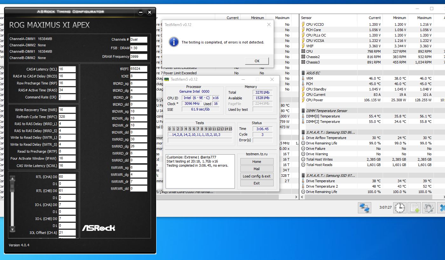The image size is (445, 260).
Task: Click the gauge icon beside Drive Failure
Action: pyautogui.click(x=303, y=149)
